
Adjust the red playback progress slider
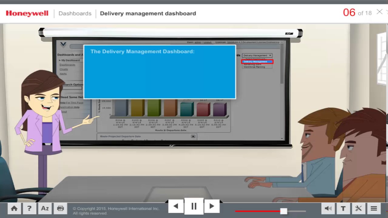click(x=283, y=211)
